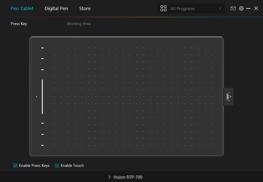
Task: Click the first press key at the top
Action: [42, 48]
